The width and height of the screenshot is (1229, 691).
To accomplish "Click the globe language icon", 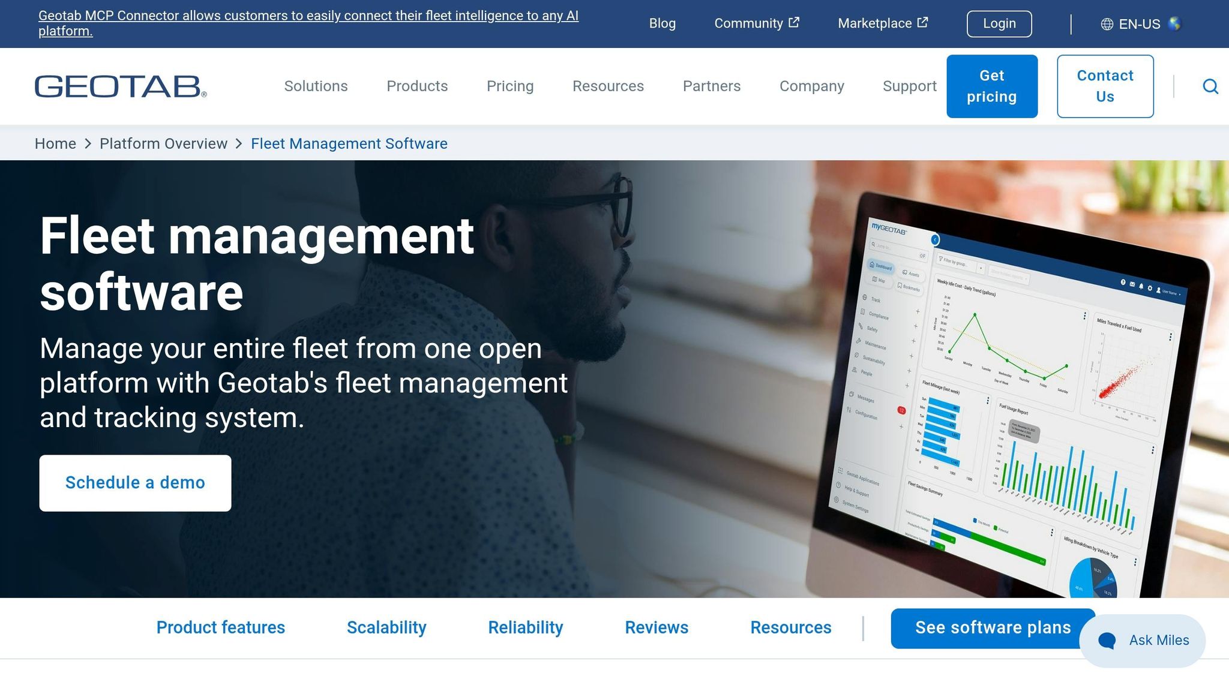I will (1107, 24).
